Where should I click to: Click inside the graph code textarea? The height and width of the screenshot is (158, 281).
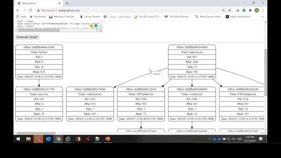58,25
